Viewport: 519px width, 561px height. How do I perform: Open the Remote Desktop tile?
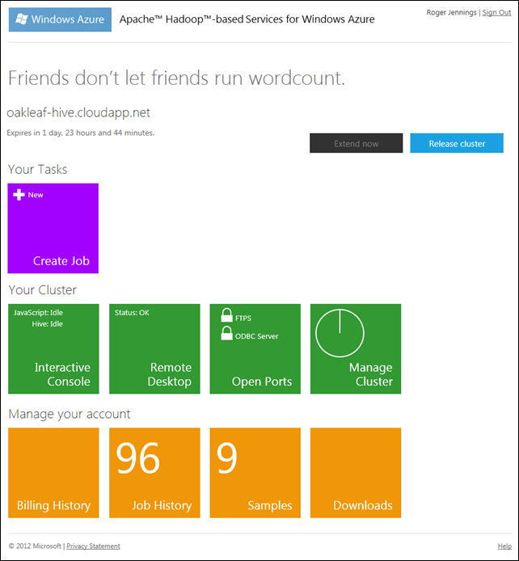pos(154,349)
